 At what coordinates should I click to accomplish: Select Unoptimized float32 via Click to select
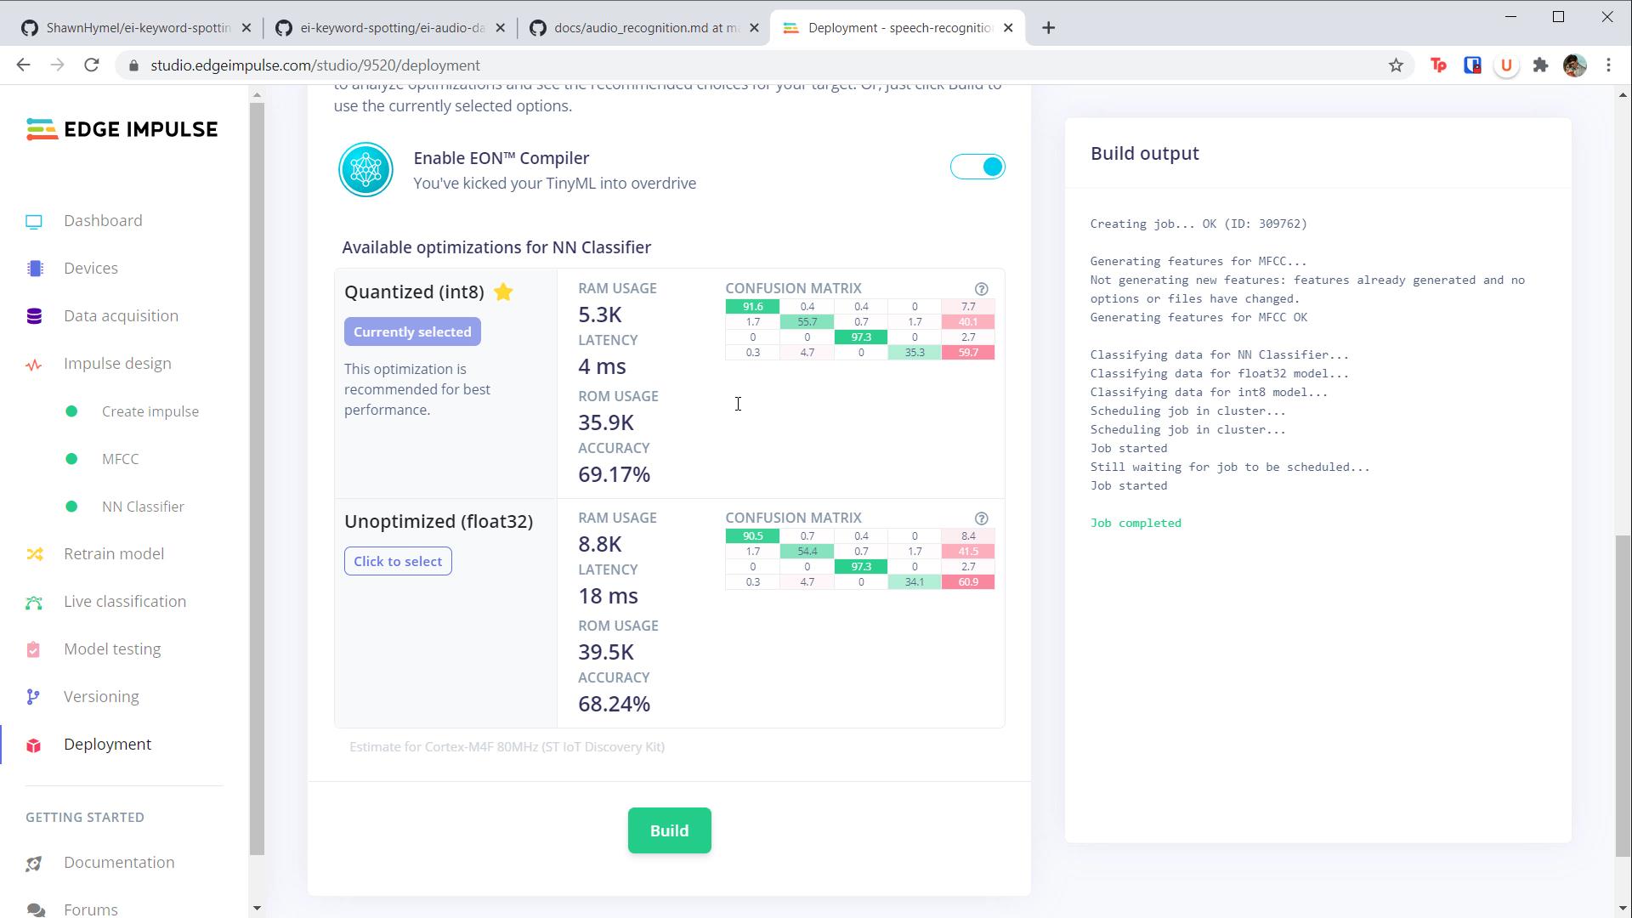398,562
